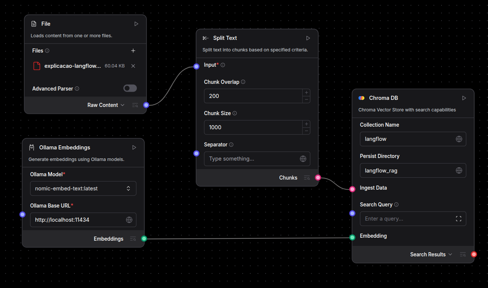
Task: Click the Embeddings output port
Action: click(144, 239)
